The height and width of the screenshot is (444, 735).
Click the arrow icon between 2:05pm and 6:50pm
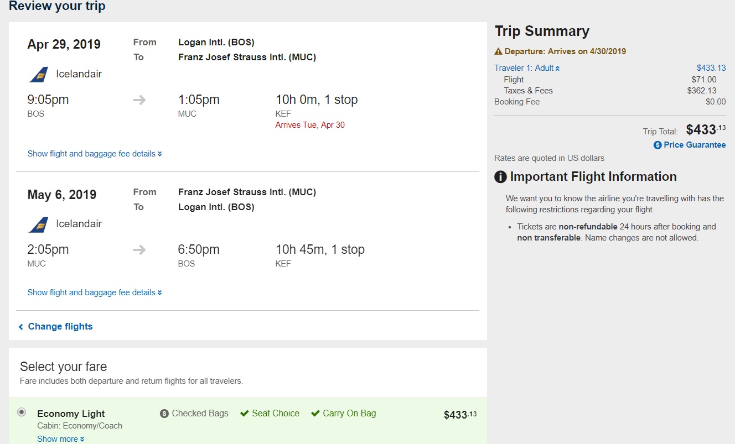pos(139,250)
